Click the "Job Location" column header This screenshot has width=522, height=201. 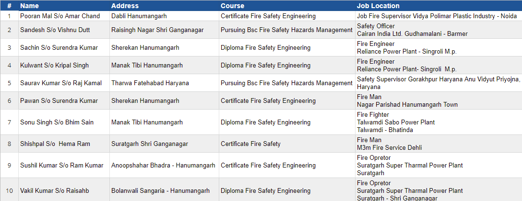(378, 6)
